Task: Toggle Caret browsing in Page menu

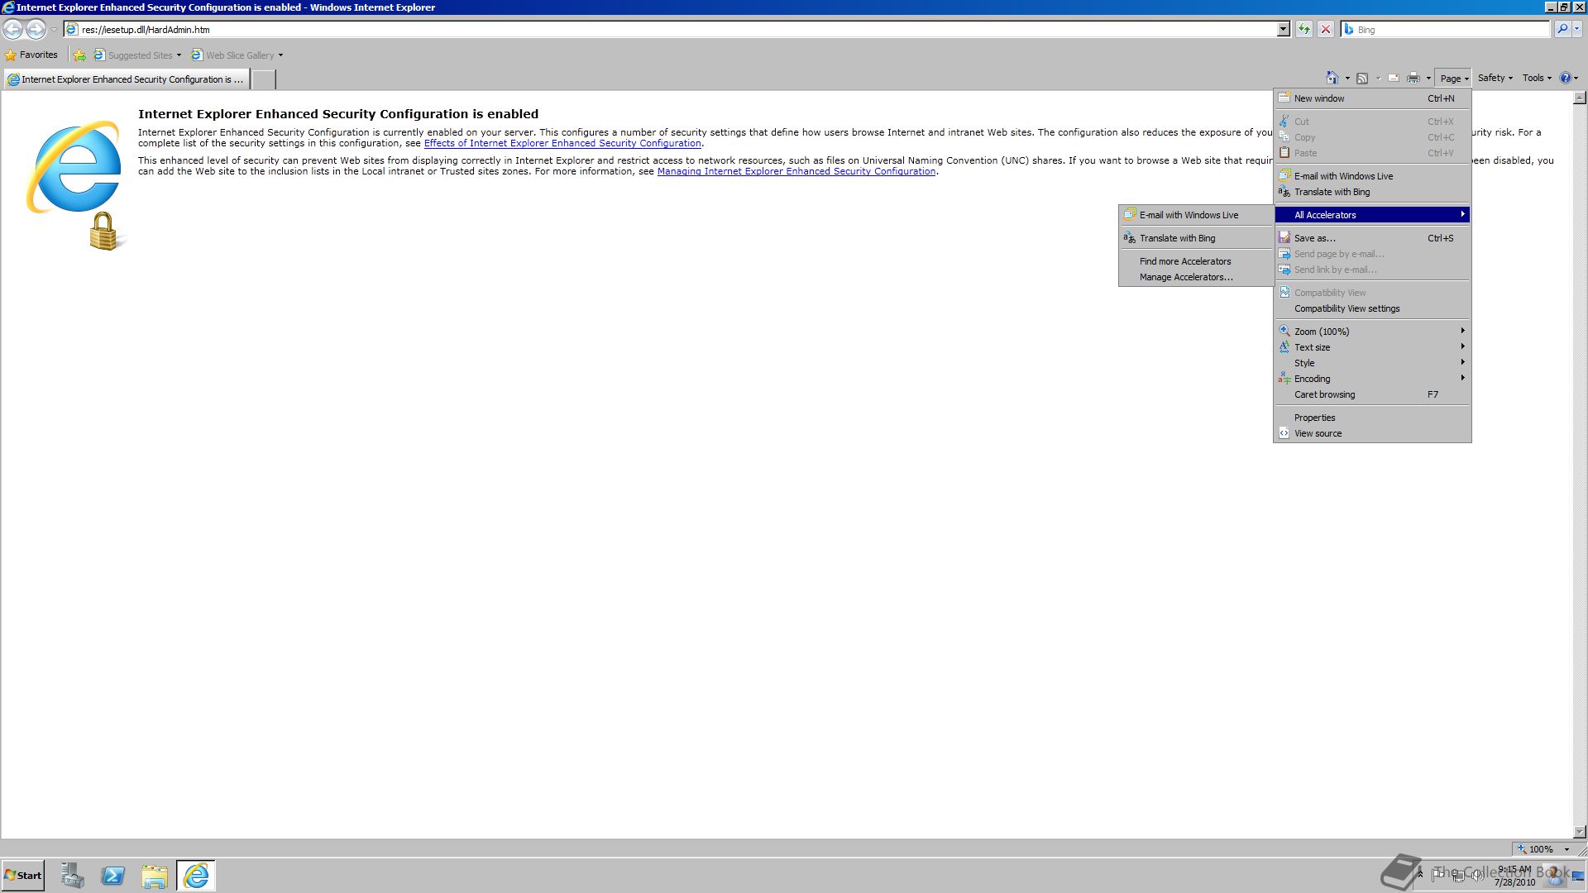Action: 1373,394
